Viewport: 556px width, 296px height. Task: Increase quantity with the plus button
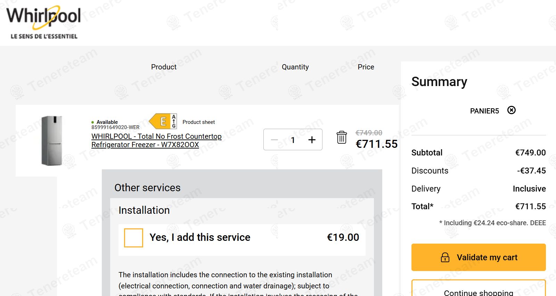(312, 139)
